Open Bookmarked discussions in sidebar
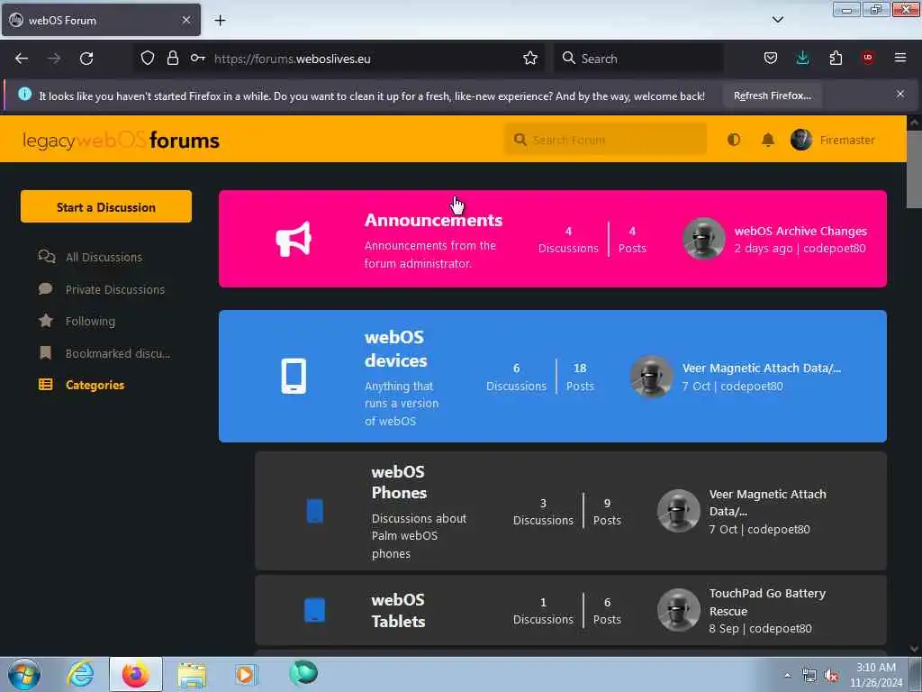 pos(118,353)
